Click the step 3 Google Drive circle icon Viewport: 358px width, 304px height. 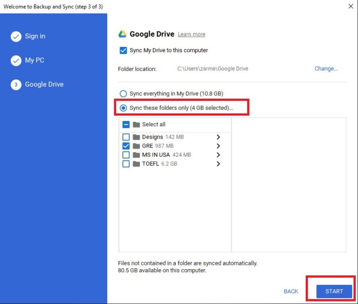pyautogui.click(x=16, y=85)
